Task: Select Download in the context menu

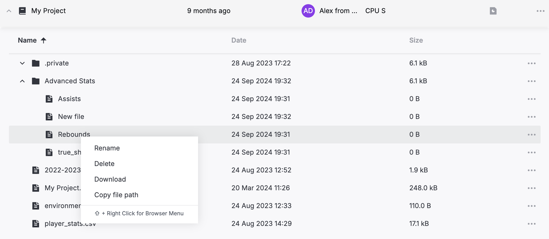Action: click(110, 179)
